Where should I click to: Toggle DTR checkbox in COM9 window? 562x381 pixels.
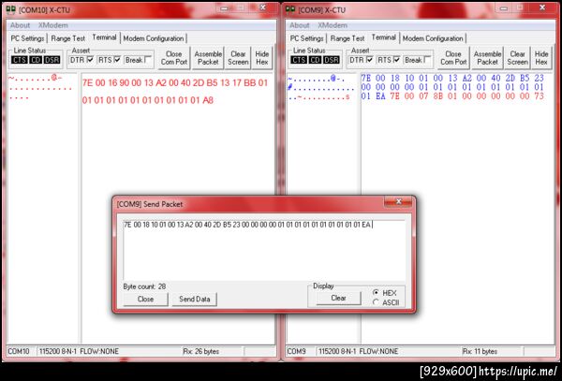point(370,60)
